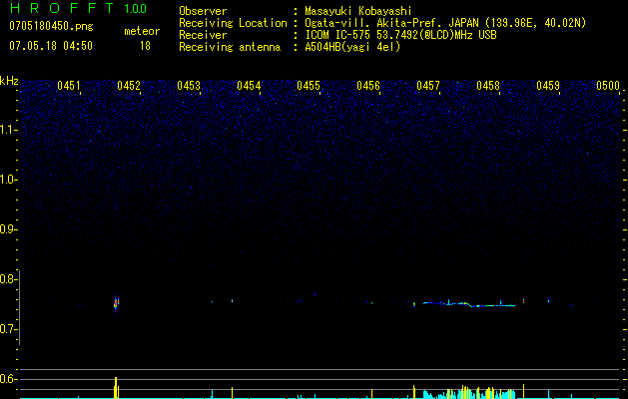Select the 0454 time marker
The width and height of the screenshot is (628, 399).
coord(249,87)
